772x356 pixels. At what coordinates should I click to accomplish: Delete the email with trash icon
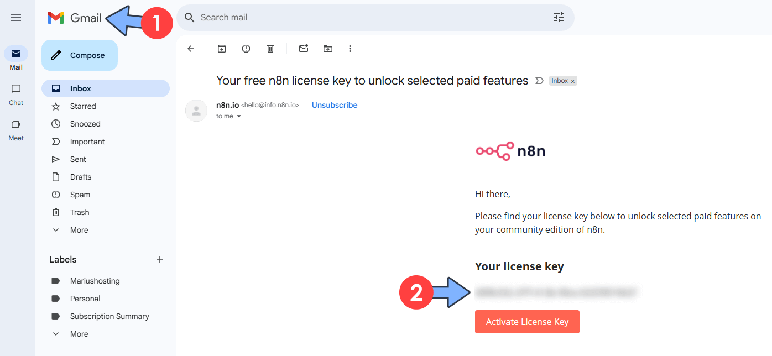tap(270, 49)
